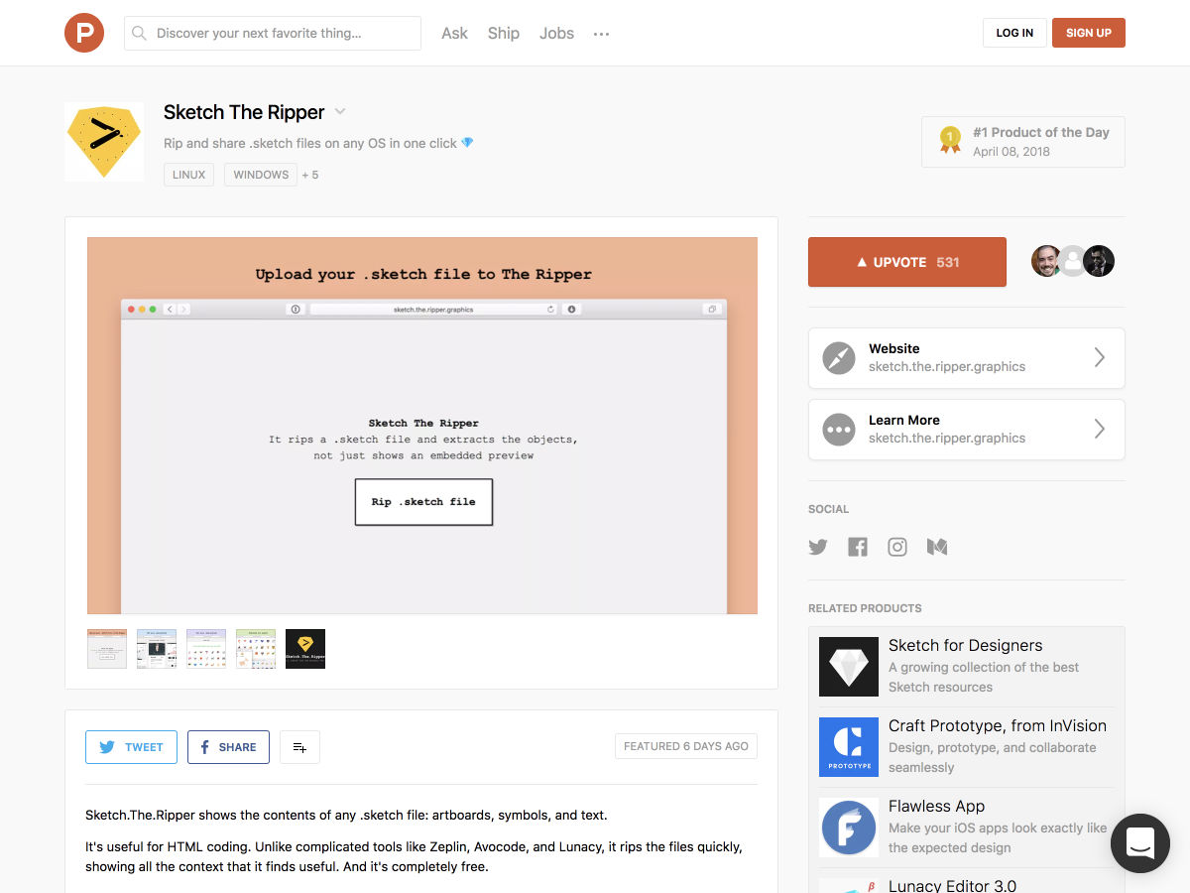Click the first upvoter avatar
1190x893 pixels.
[x=1046, y=261]
